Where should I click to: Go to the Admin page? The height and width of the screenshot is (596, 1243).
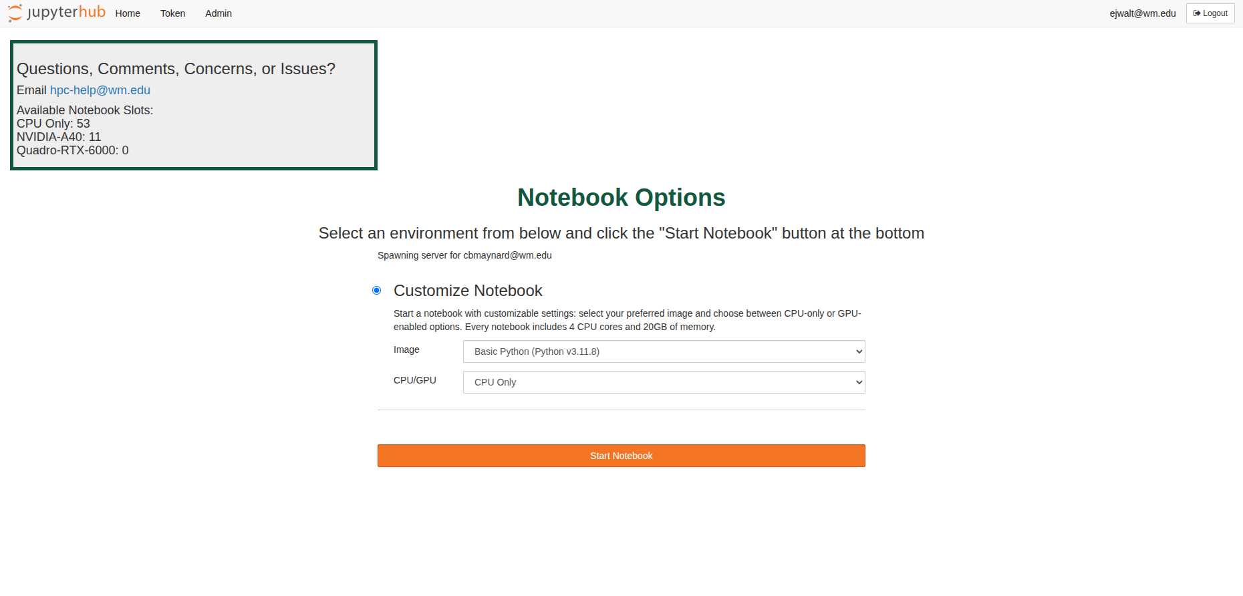219,13
